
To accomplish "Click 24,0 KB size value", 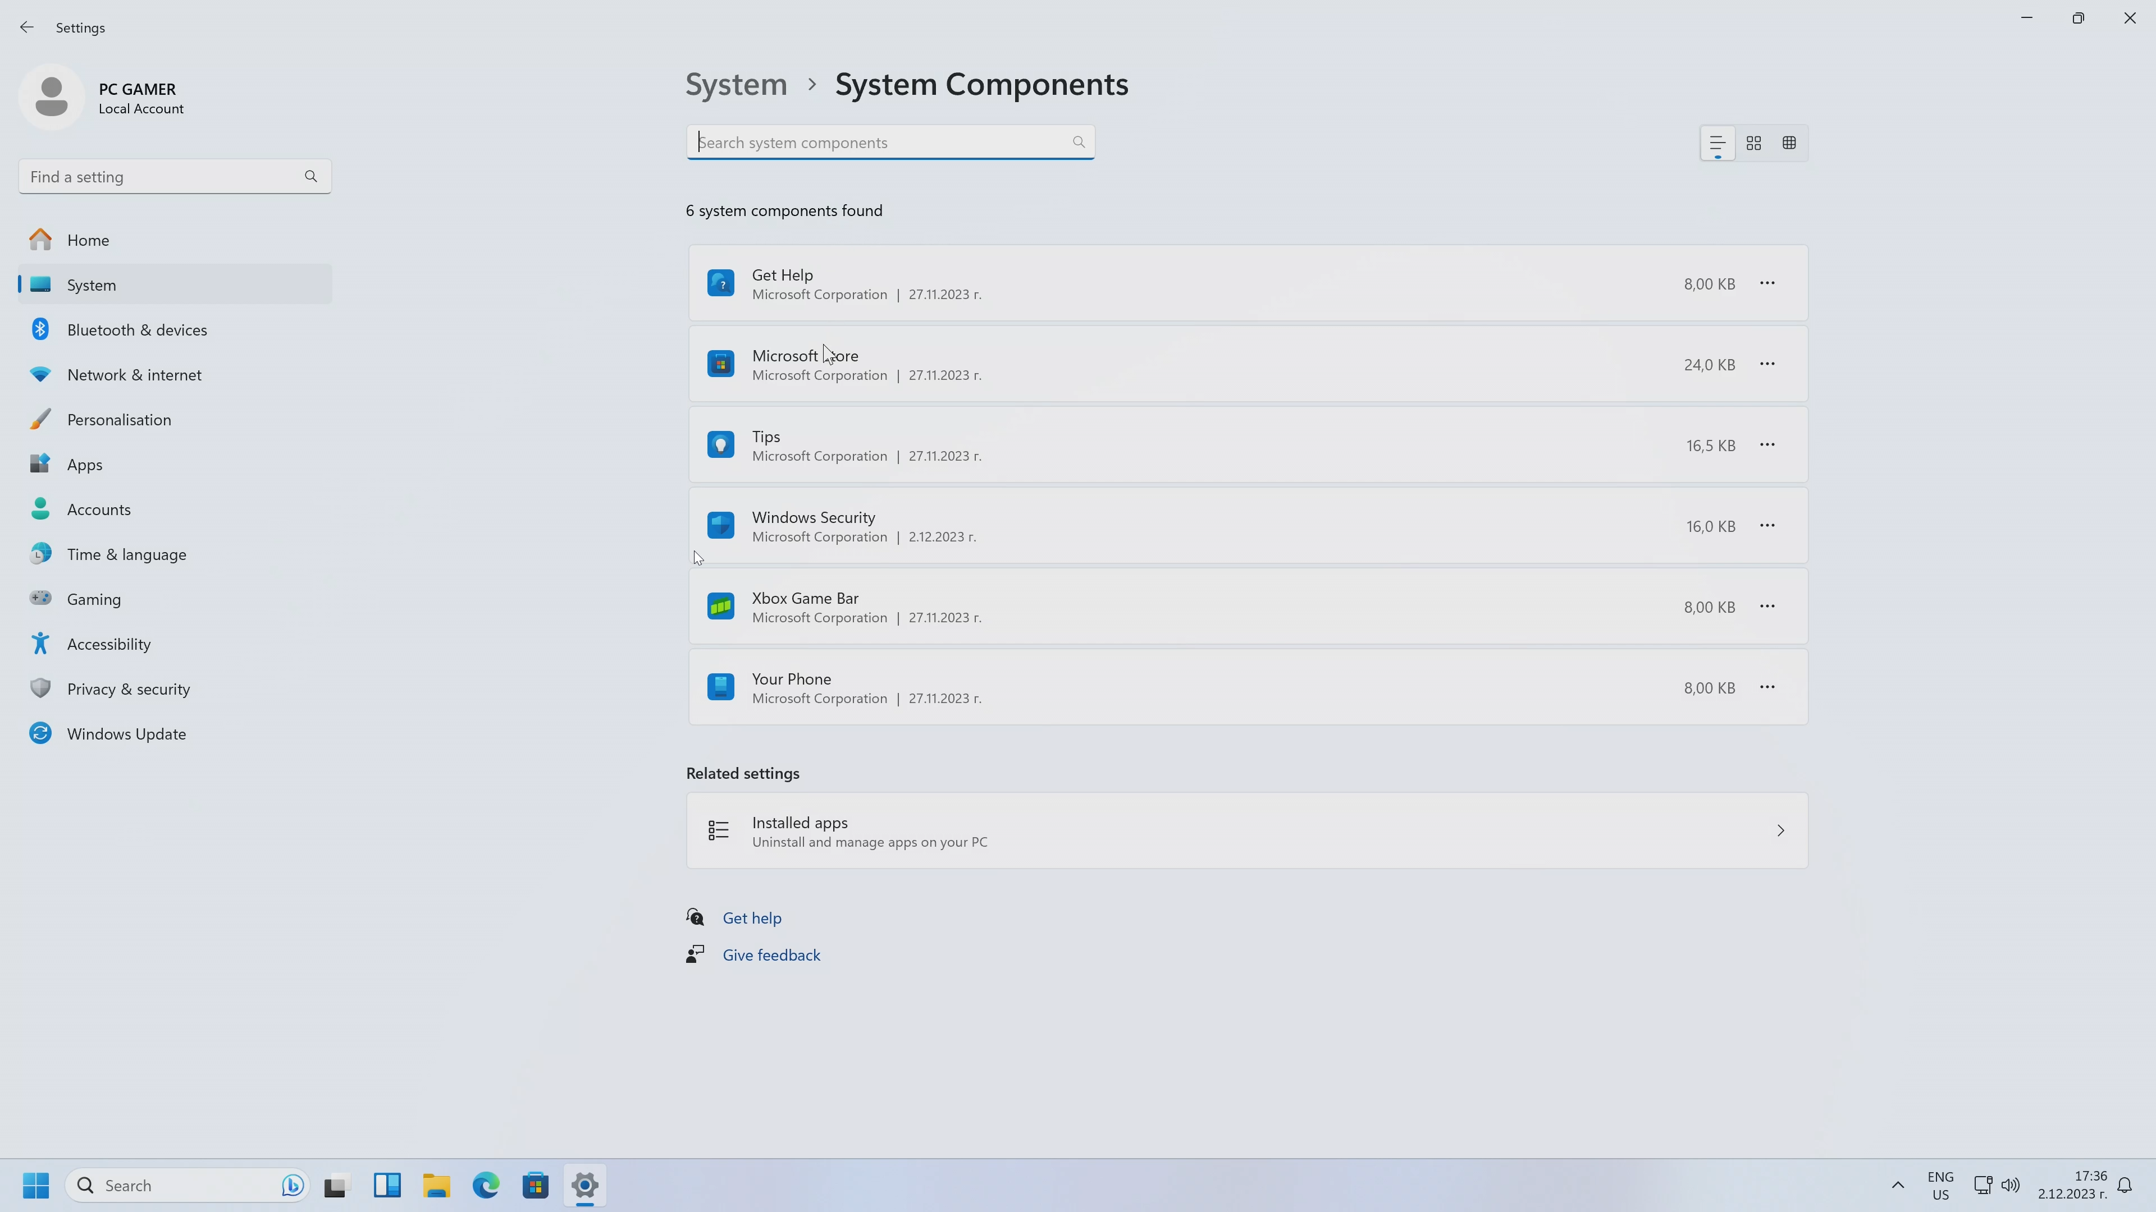I will (x=1709, y=365).
